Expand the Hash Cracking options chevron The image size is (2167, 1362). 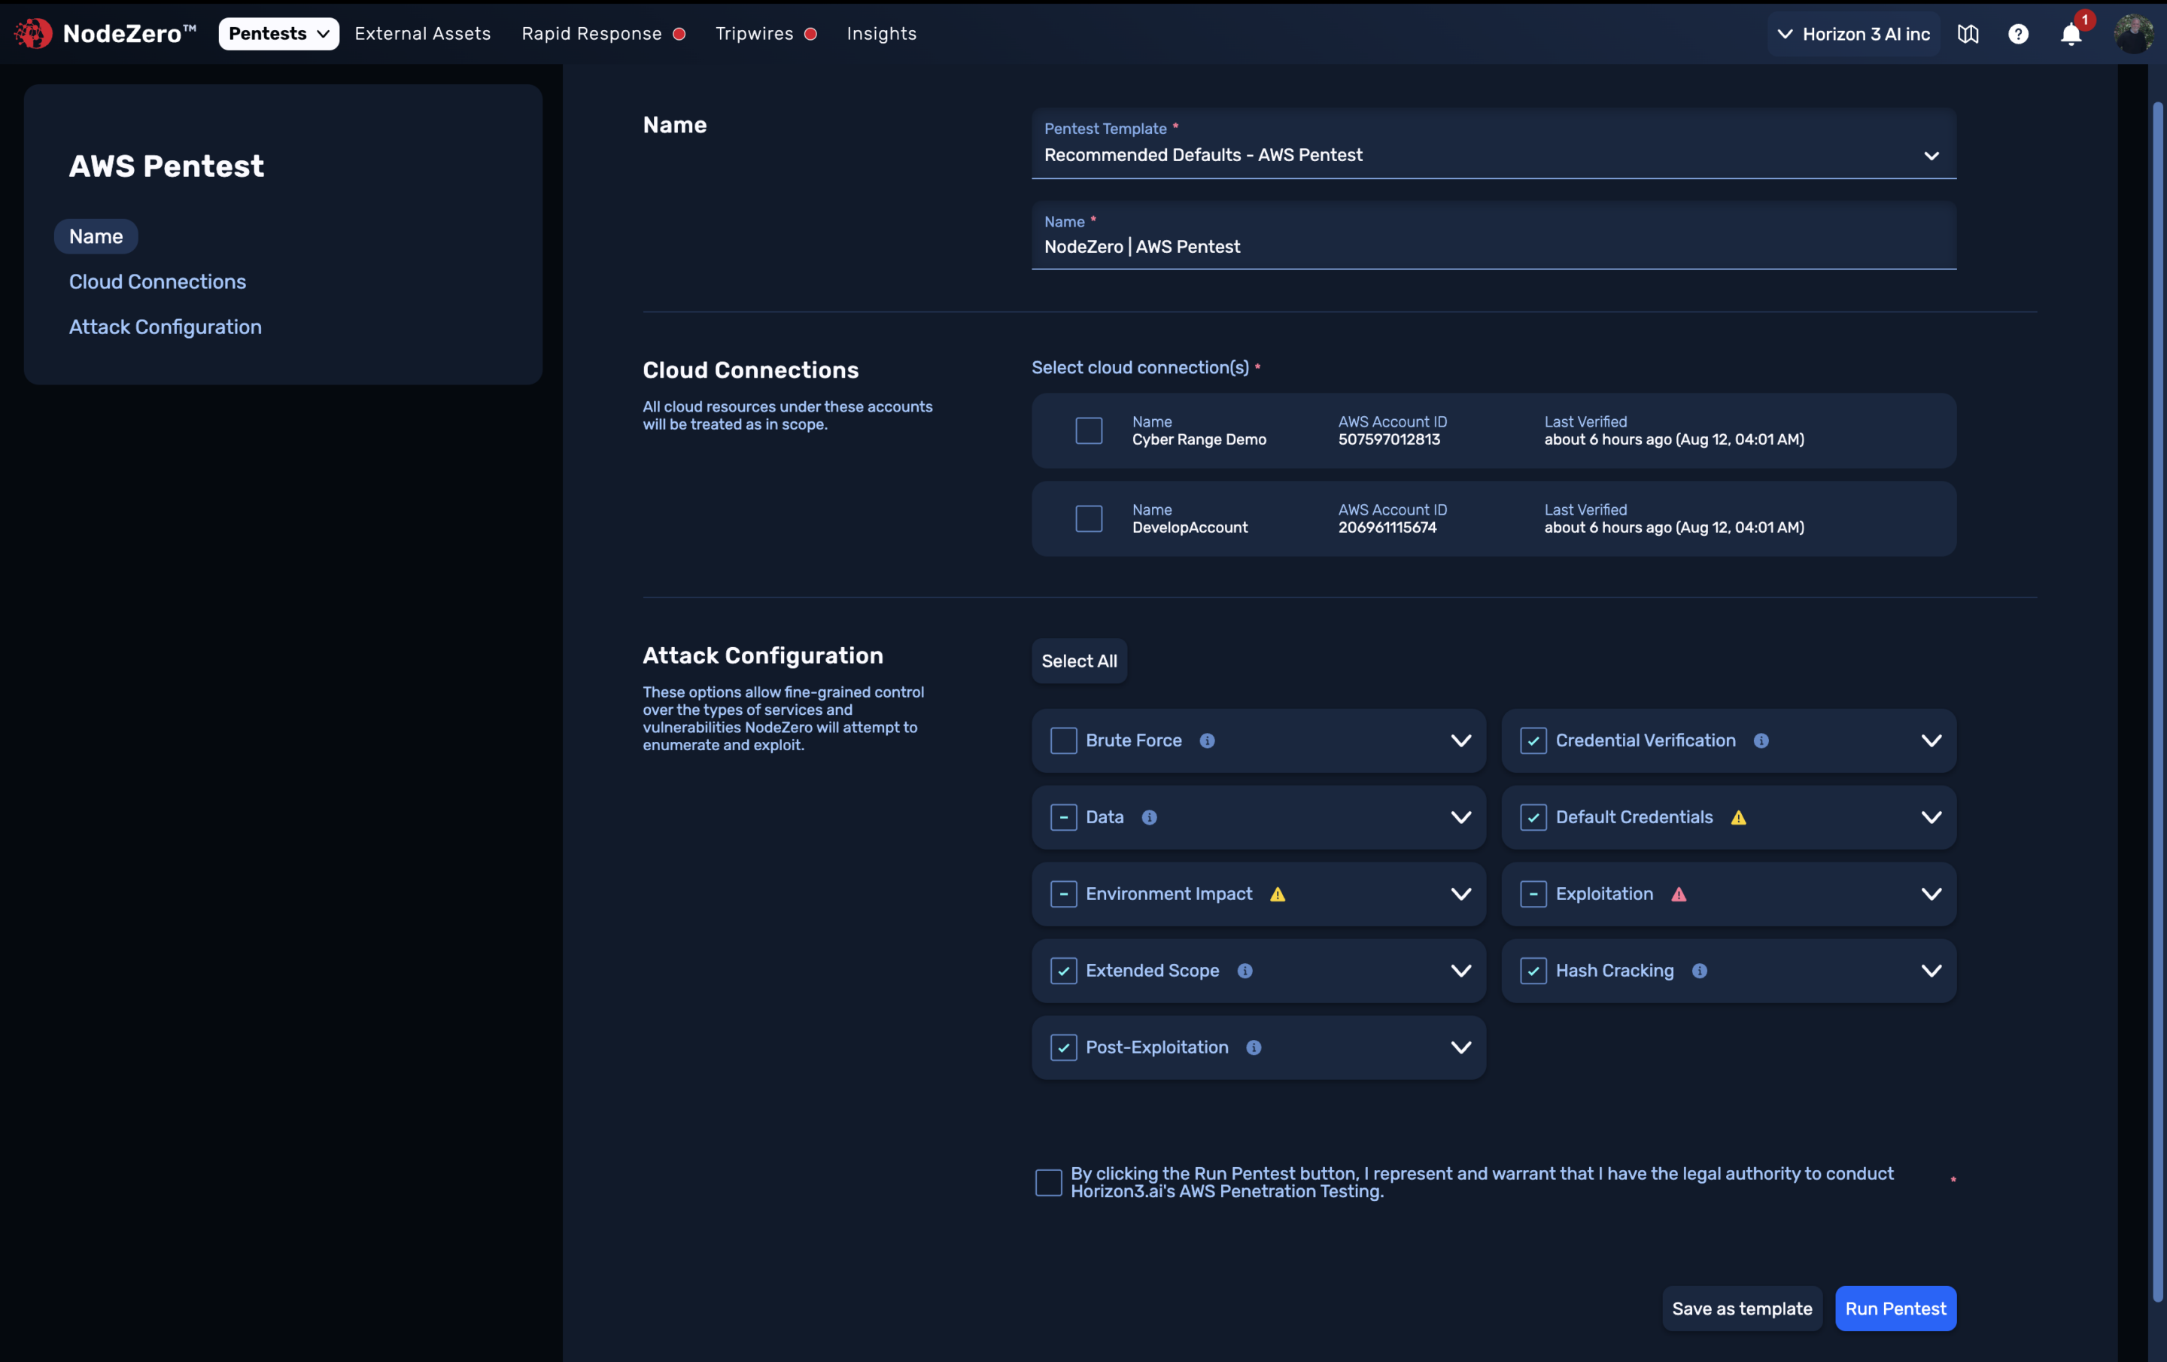[1931, 971]
